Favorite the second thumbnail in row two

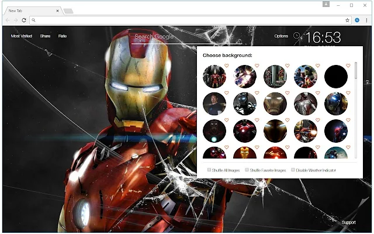(x=257, y=92)
